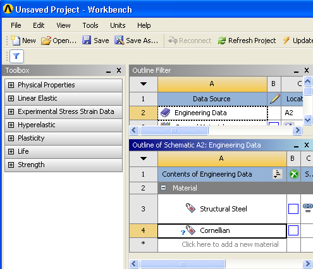Click the green suppression X column icon
The image size is (313, 269).
click(294, 174)
